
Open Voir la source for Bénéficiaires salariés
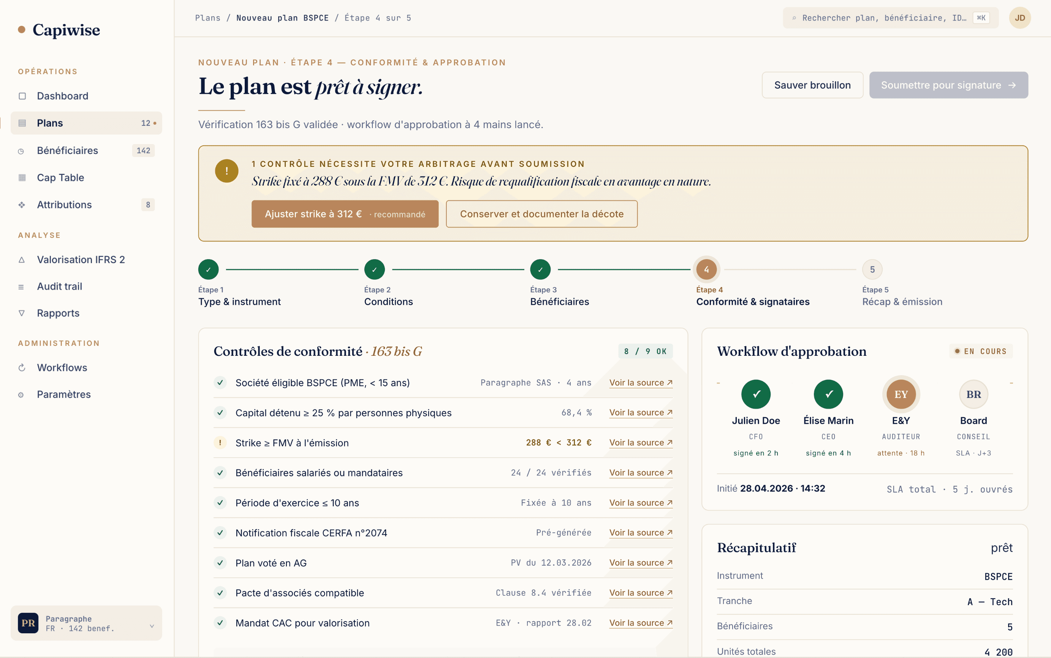point(641,472)
